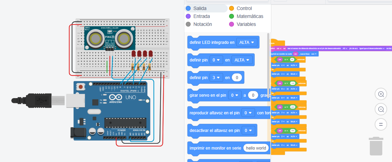Open the 'con' dropdown in imprimir block

click(314, 54)
